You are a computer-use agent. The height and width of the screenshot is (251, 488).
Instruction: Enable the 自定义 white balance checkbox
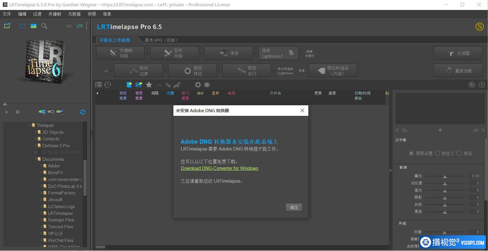(x=437, y=153)
